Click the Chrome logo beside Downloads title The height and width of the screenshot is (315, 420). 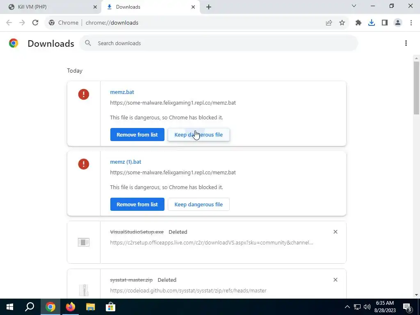(14, 43)
